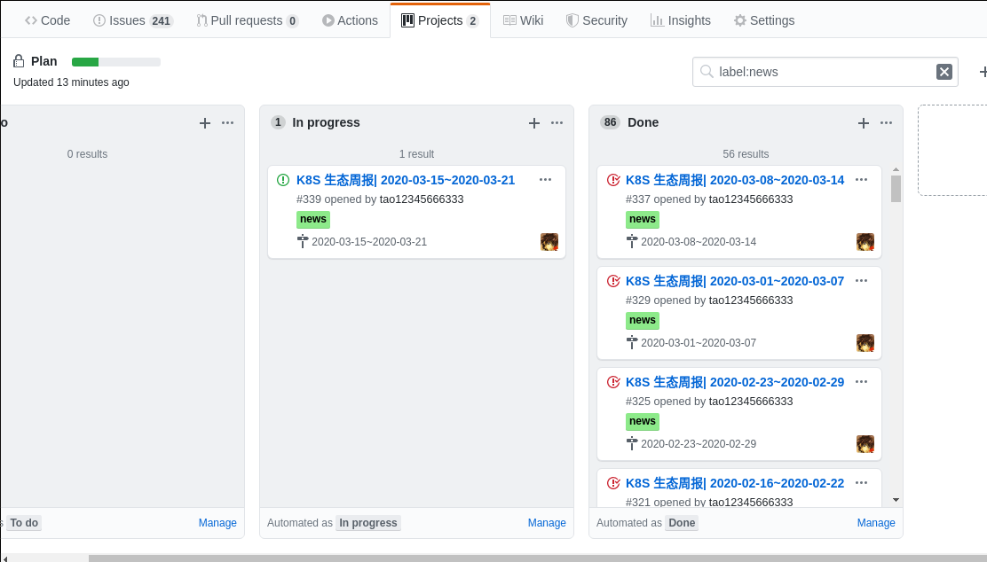The image size is (987, 562).
Task: Clear the label:news search filter
Action: pyautogui.click(x=944, y=72)
